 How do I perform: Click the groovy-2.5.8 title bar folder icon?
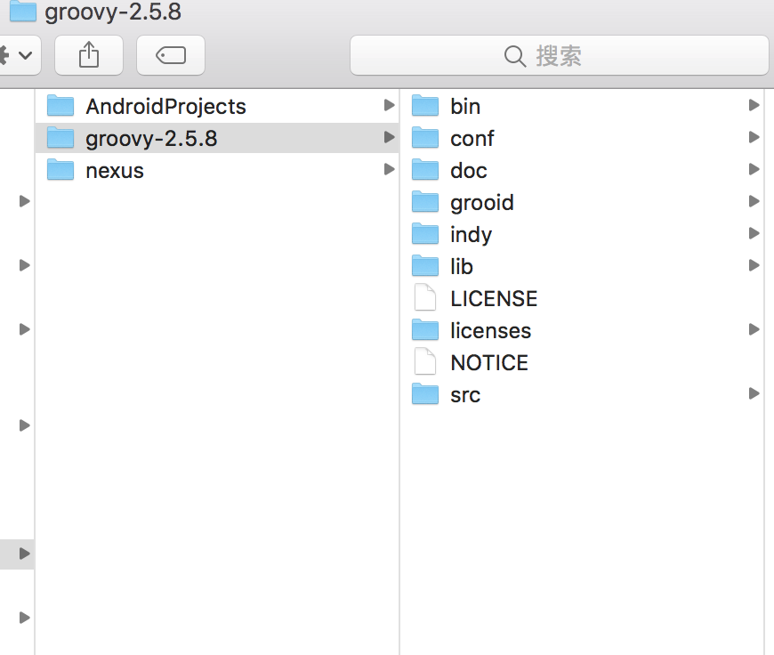23,11
